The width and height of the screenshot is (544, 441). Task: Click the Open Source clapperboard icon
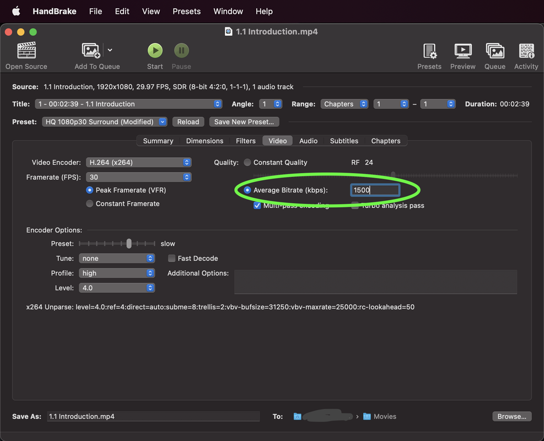point(26,50)
